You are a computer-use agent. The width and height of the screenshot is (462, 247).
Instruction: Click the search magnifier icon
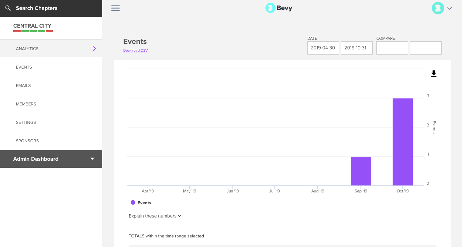tap(8, 8)
